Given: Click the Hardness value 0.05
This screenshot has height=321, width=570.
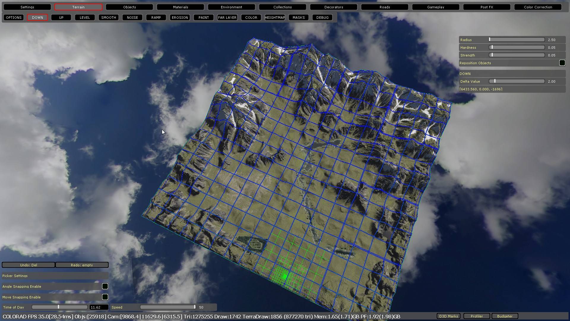Looking at the screenshot, I should click(552, 48).
